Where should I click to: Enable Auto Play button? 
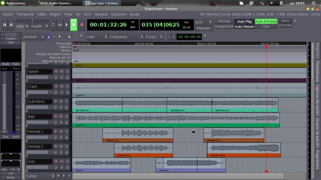click(244, 21)
